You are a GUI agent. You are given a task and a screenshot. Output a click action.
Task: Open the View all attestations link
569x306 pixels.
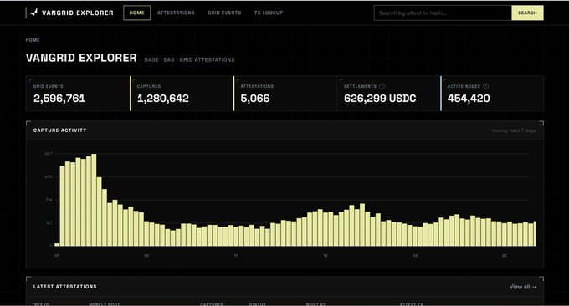[x=522, y=287]
